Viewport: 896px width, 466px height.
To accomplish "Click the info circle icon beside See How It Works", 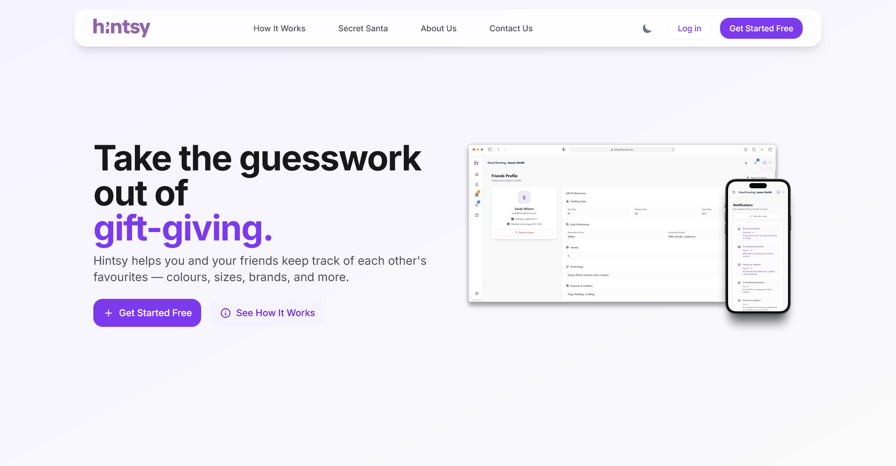I will click(225, 313).
